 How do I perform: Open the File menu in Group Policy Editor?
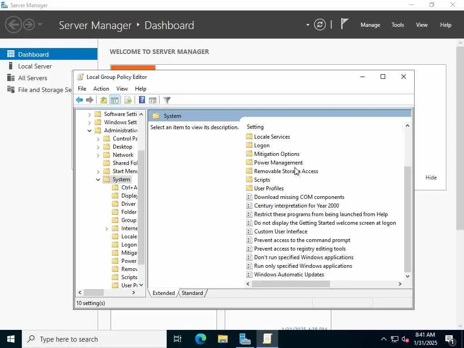82,89
